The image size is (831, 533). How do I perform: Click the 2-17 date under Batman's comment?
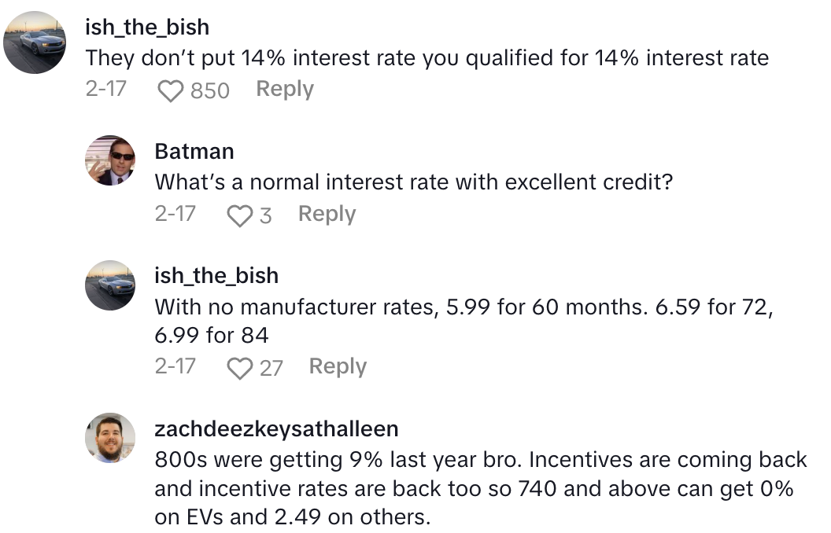click(x=175, y=214)
